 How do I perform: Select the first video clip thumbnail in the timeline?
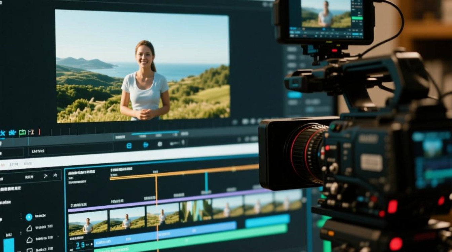(x=88, y=223)
